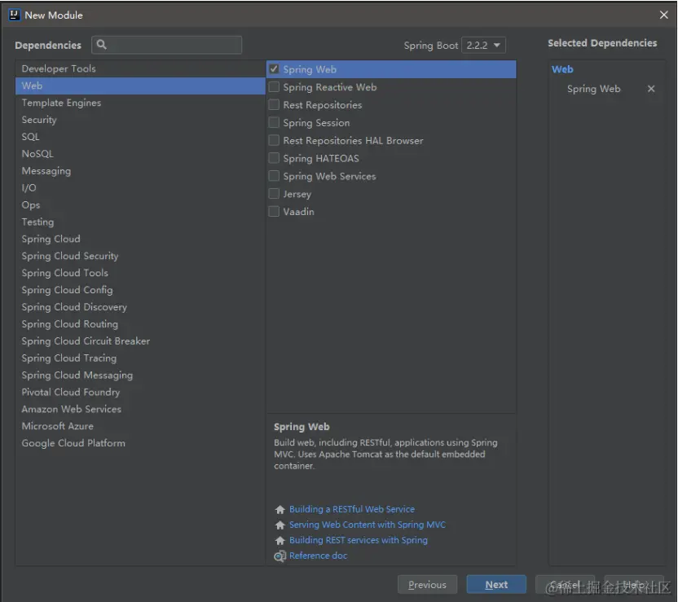Tick the Spring HATEOAS checkbox

pos(274,158)
